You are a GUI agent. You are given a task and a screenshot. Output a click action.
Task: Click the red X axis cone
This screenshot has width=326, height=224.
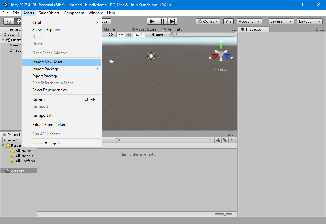(215, 56)
